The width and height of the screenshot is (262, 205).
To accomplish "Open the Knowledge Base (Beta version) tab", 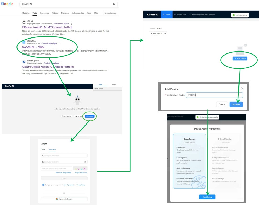I will [202, 15].
